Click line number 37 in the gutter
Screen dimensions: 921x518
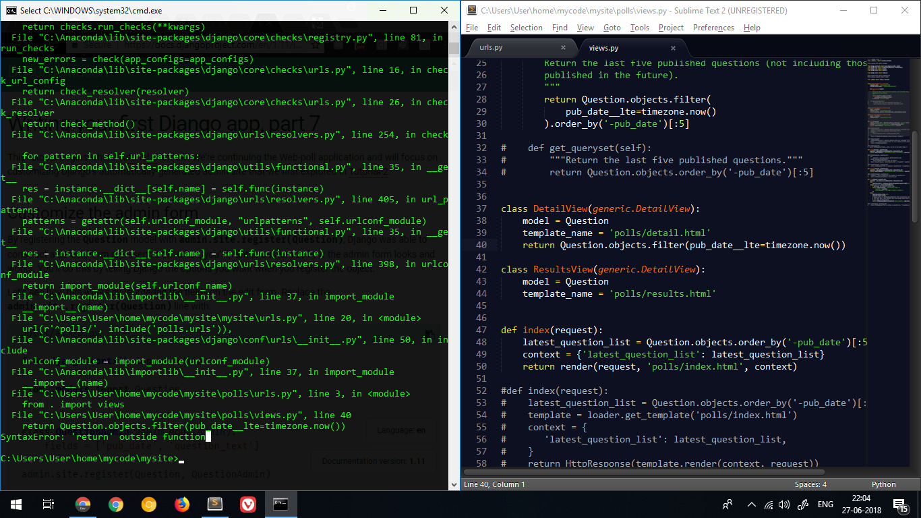480,209
